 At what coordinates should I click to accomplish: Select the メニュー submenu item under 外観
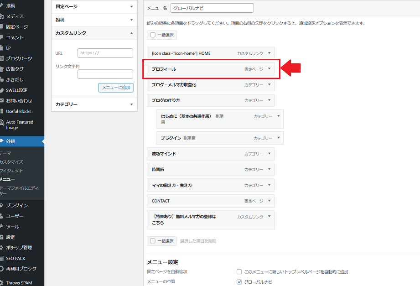[7, 179]
